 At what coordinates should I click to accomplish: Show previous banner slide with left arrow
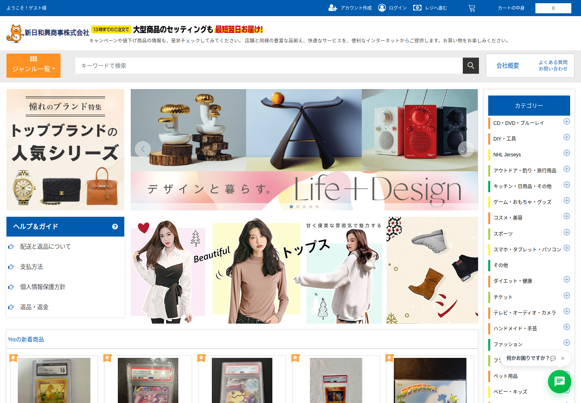coord(143,149)
